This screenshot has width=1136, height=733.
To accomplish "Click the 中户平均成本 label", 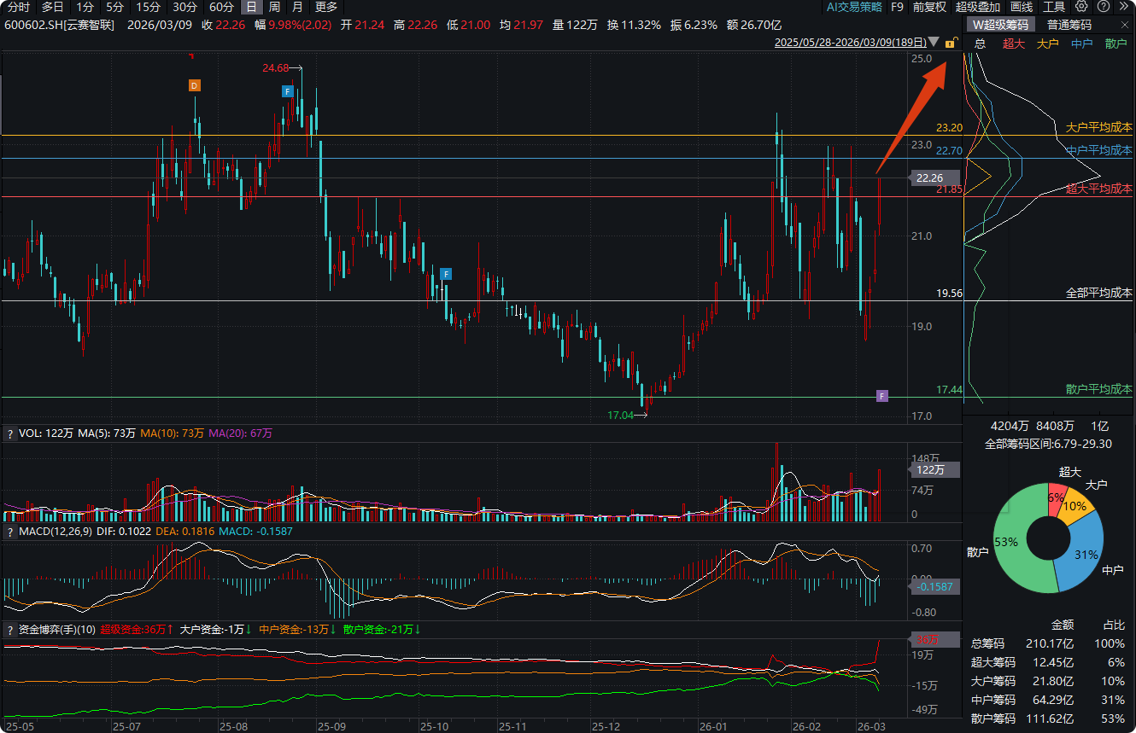I will click(1099, 150).
